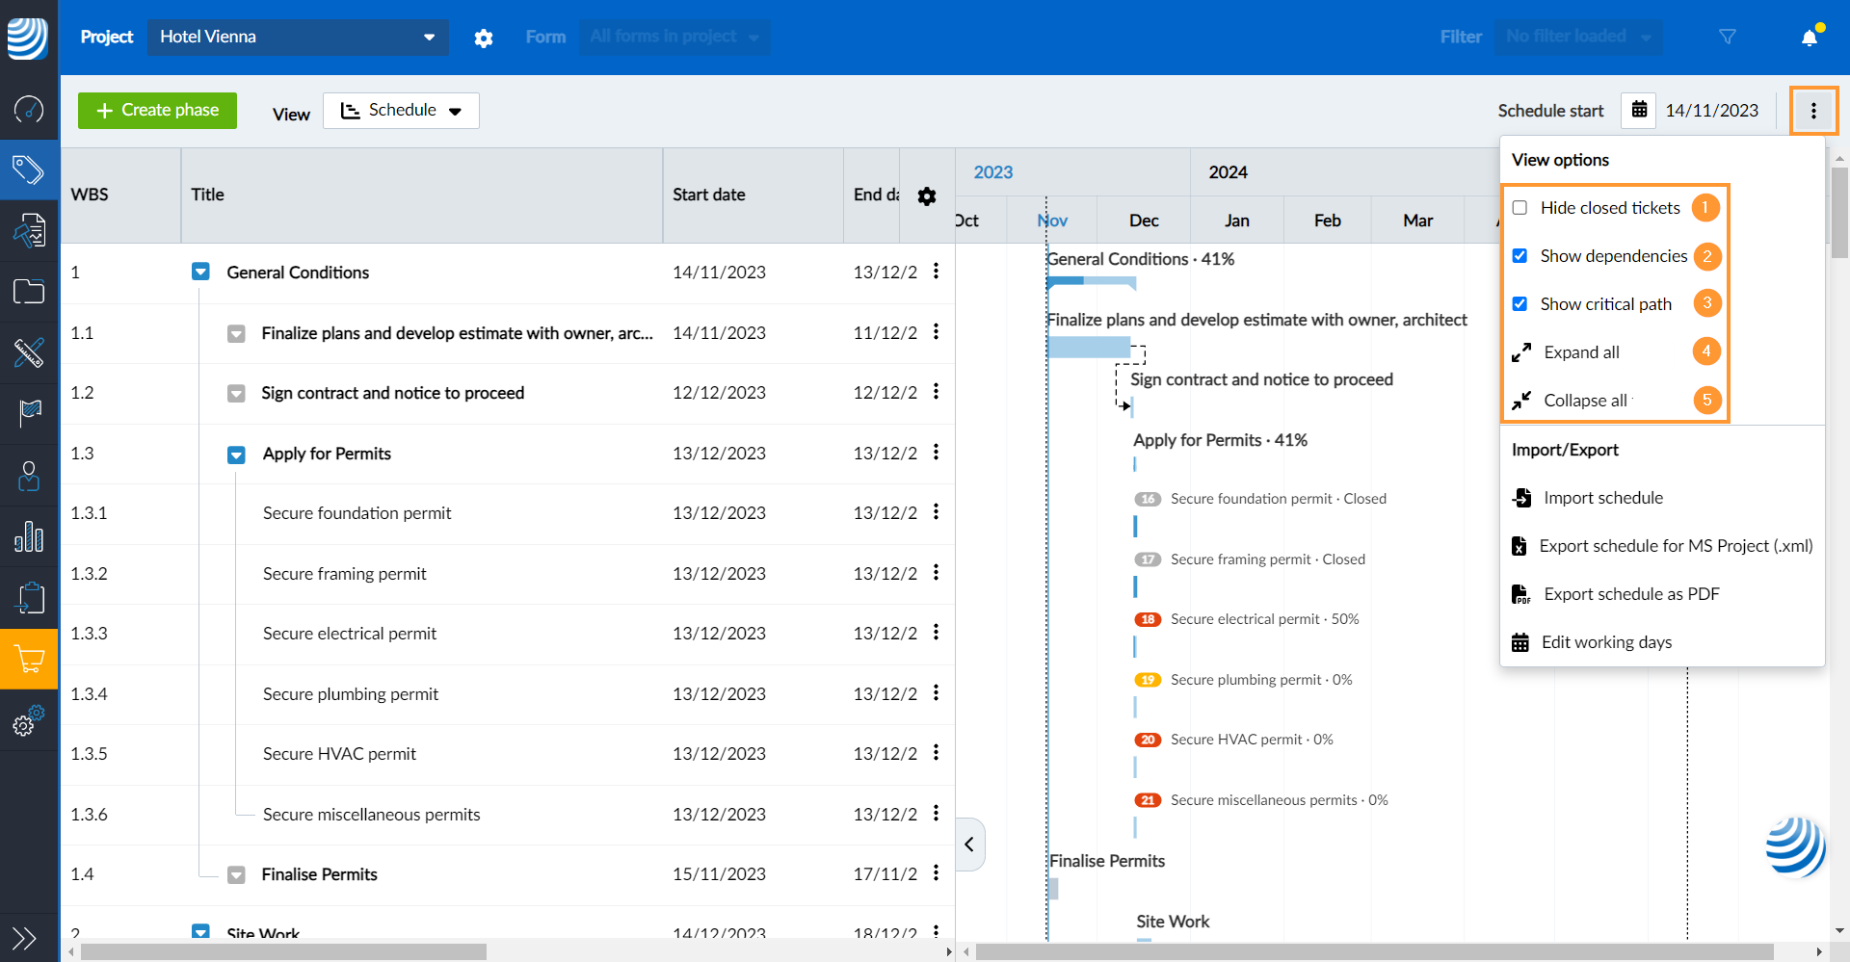Click the Create phase button
The height and width of the screenshot is (962, 1850).
pos(158,111)
